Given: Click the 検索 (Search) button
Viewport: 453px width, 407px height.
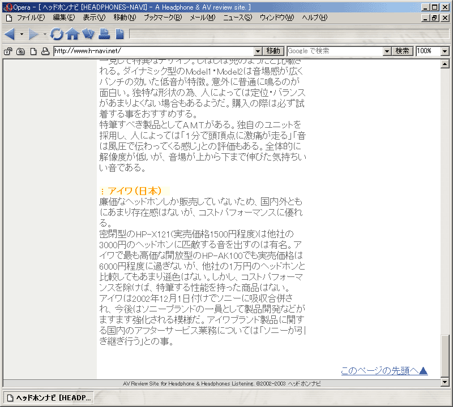Looking at the screenshot, I should (x=403, y=51).
